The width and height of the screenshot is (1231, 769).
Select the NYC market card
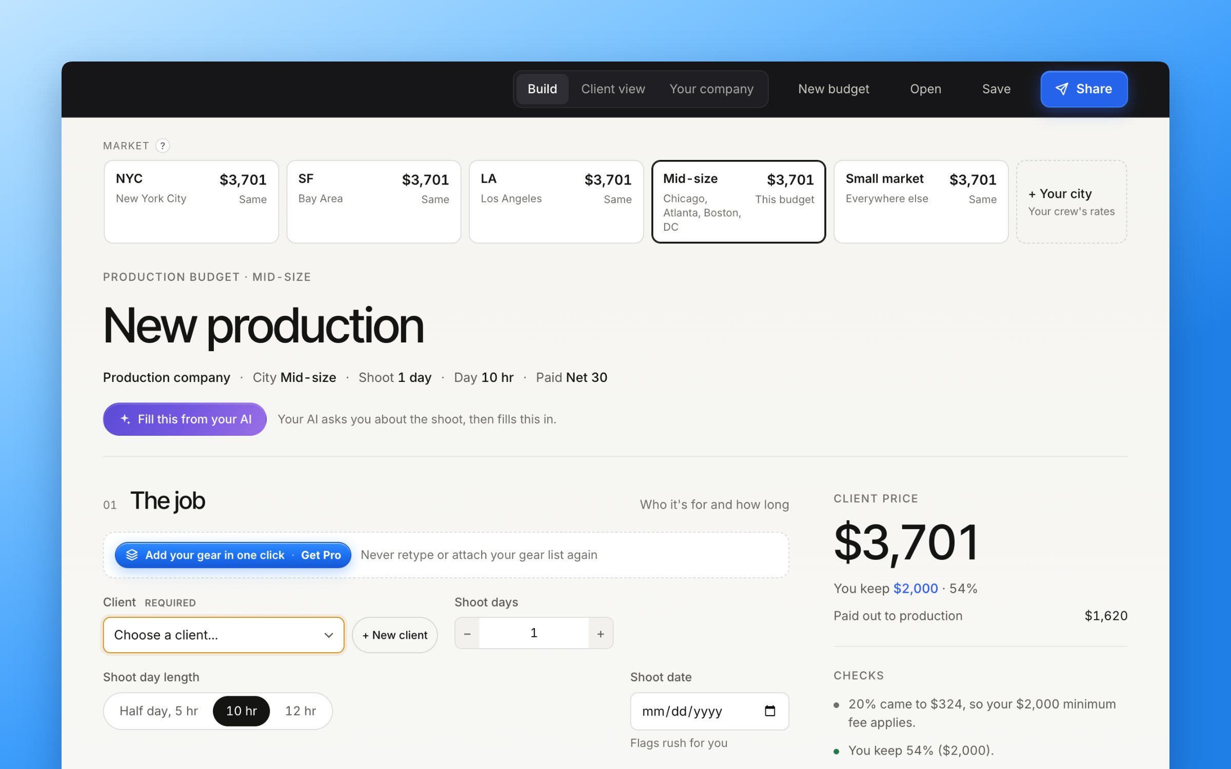(191, 201)
